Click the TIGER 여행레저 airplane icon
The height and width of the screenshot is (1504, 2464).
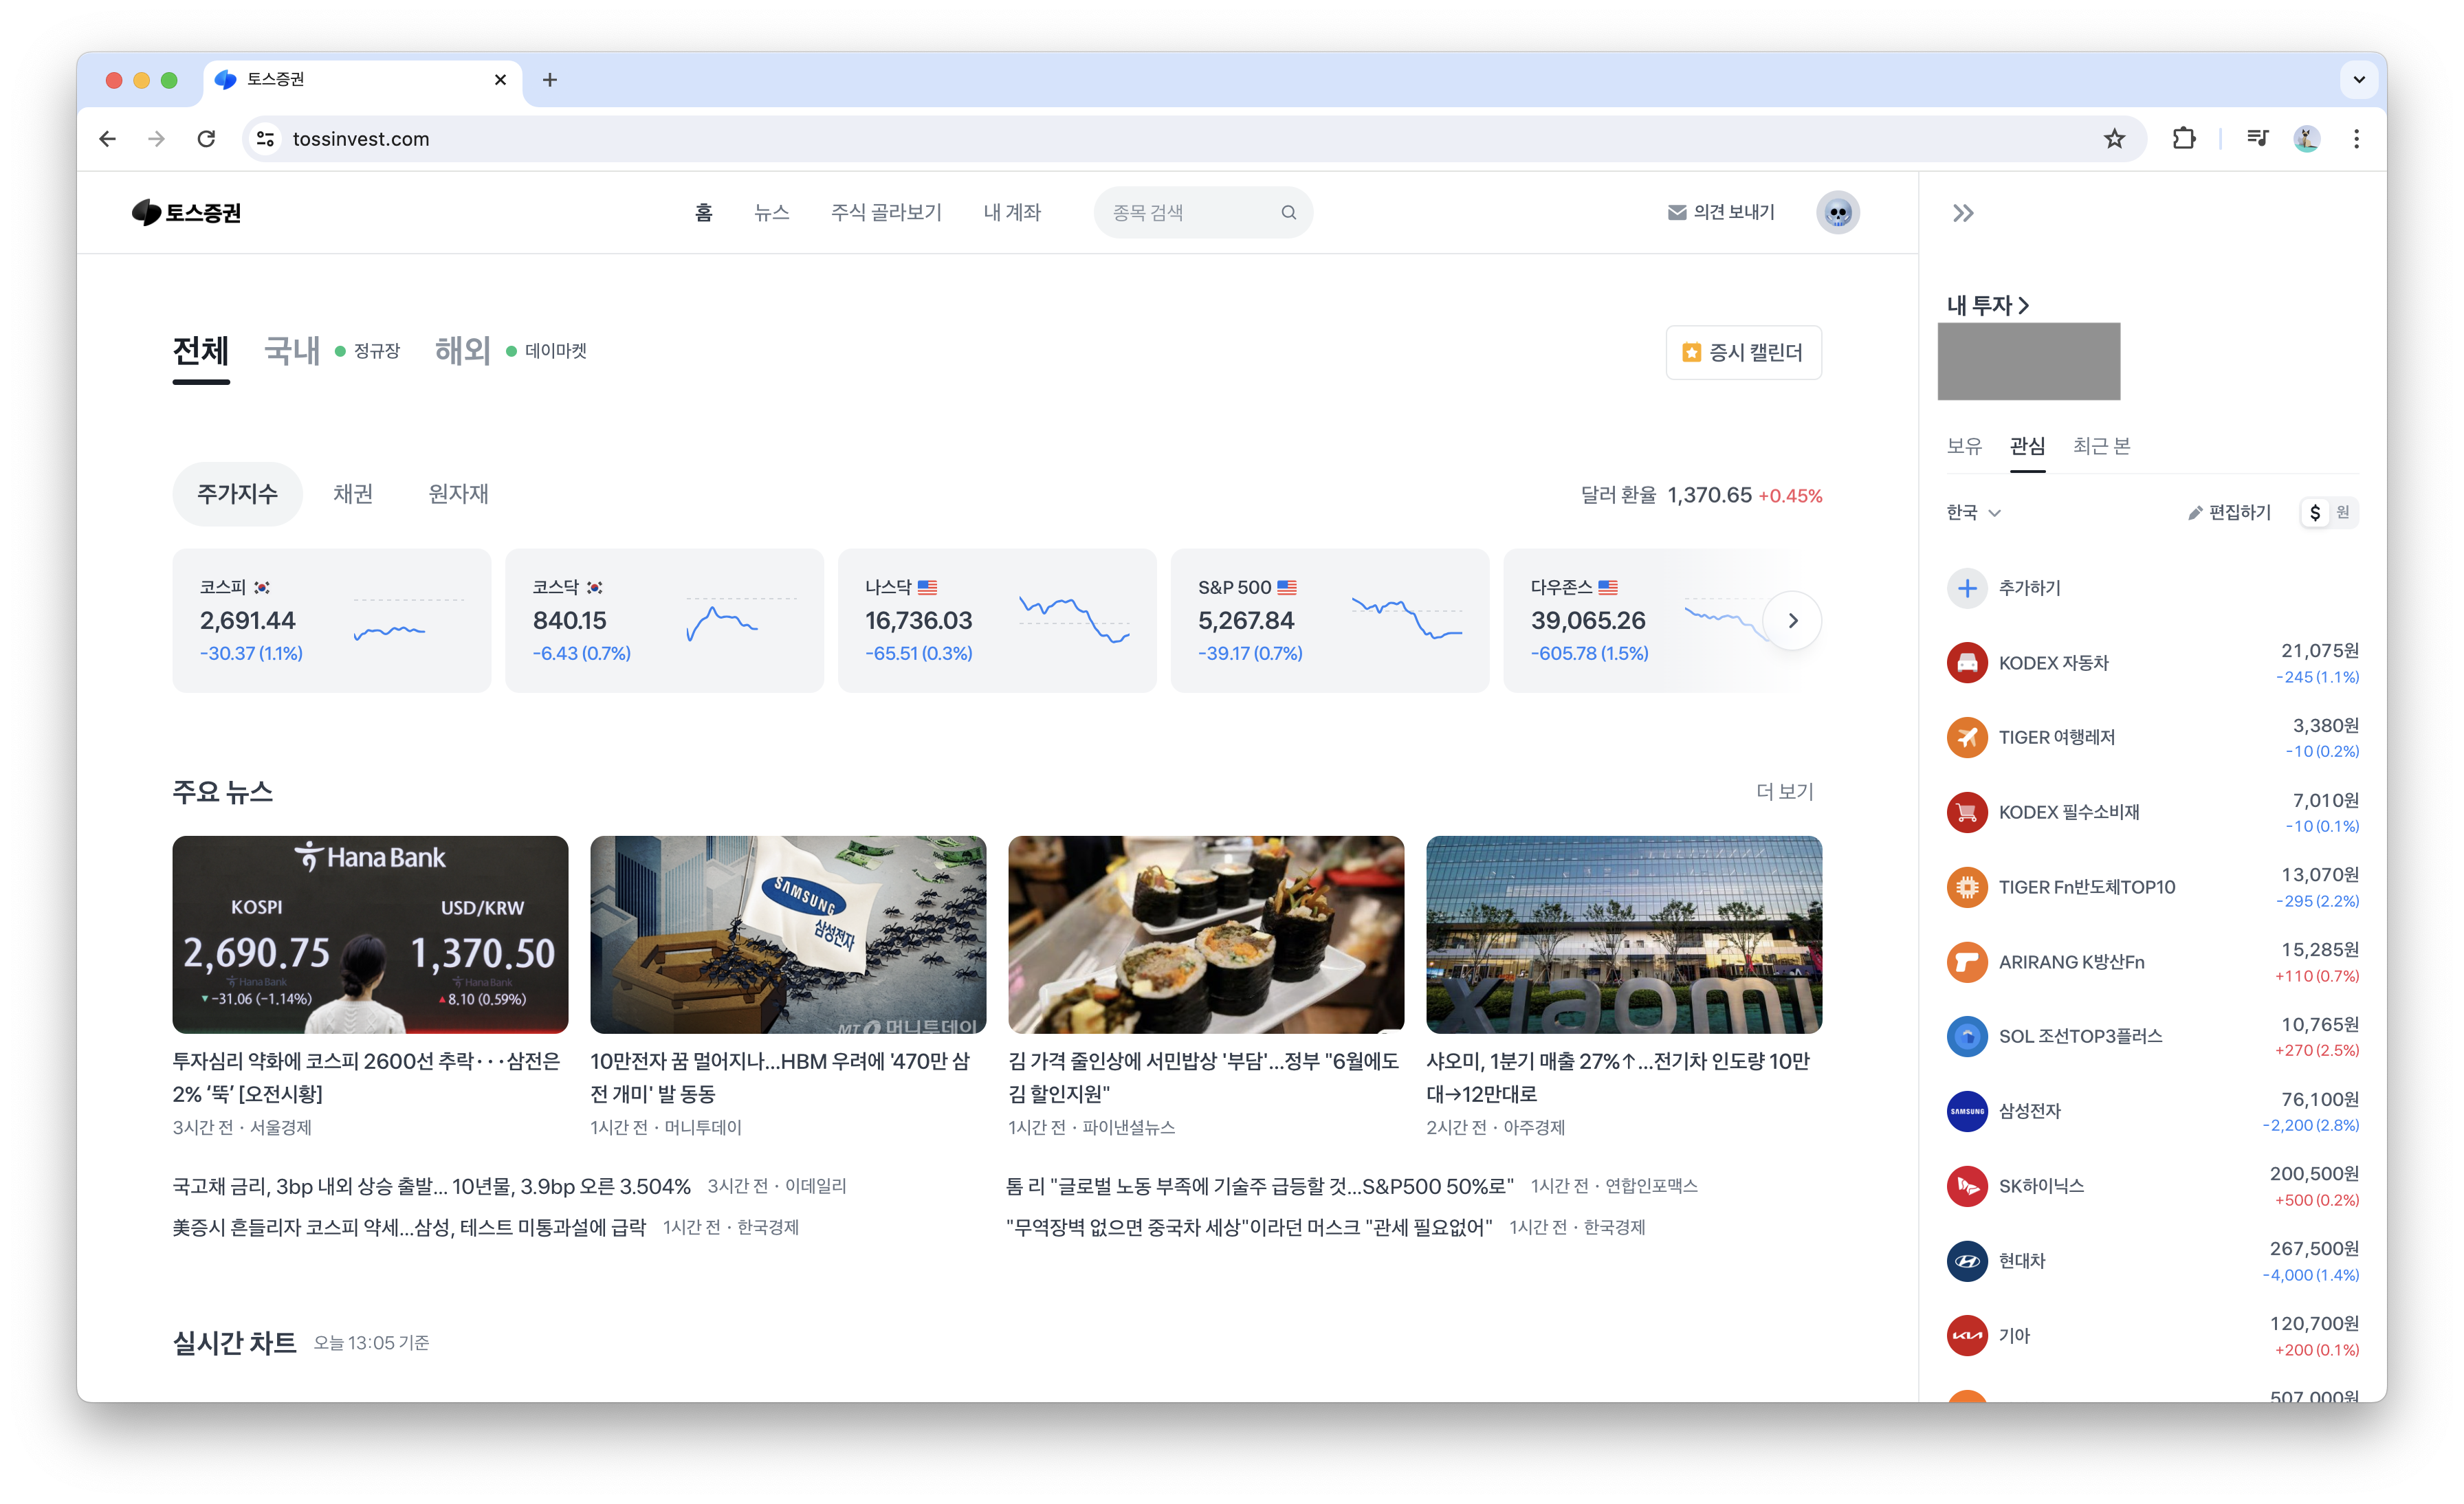coord(1966,738)
